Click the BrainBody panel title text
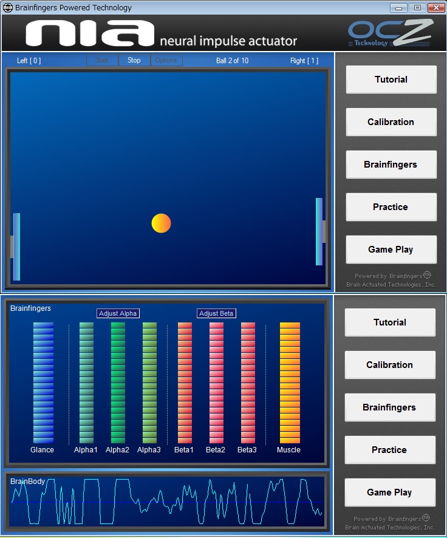Viewport: 447px width, 538px height. coord(27,482)
